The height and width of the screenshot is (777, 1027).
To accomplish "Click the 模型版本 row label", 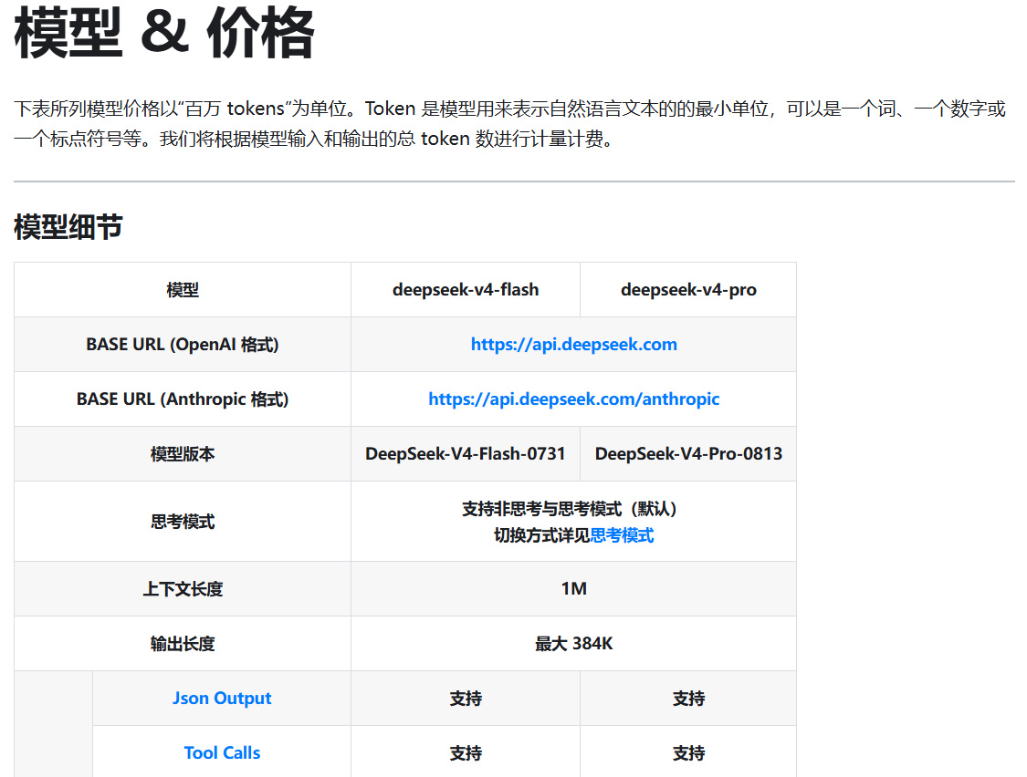I will [183, 454].
